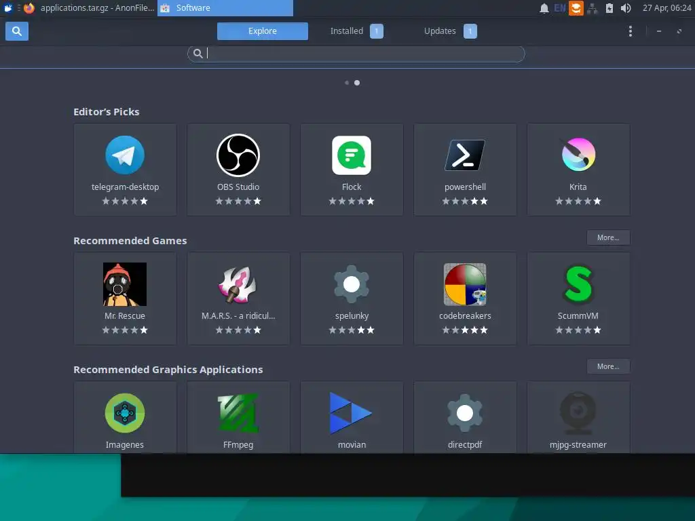This screenshot has width=695, height=521.
Task: Select the directpdf gear icon
Action: click(465, 413)
